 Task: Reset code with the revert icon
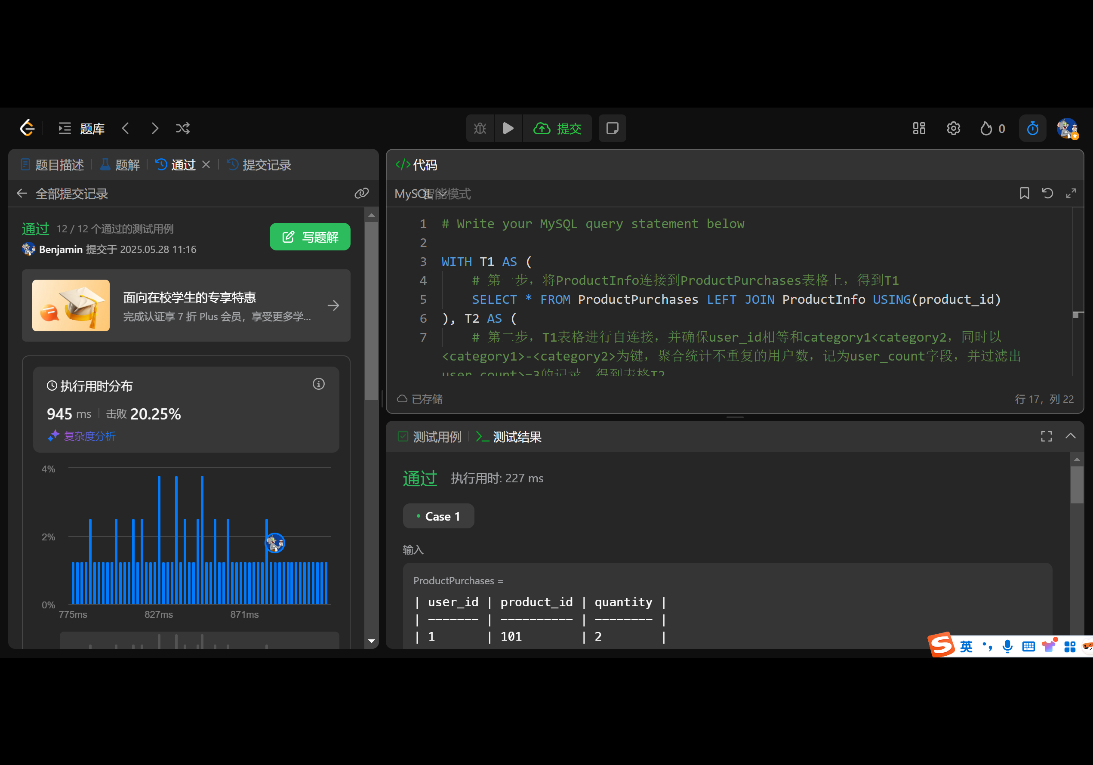(x=1047, y=193)
